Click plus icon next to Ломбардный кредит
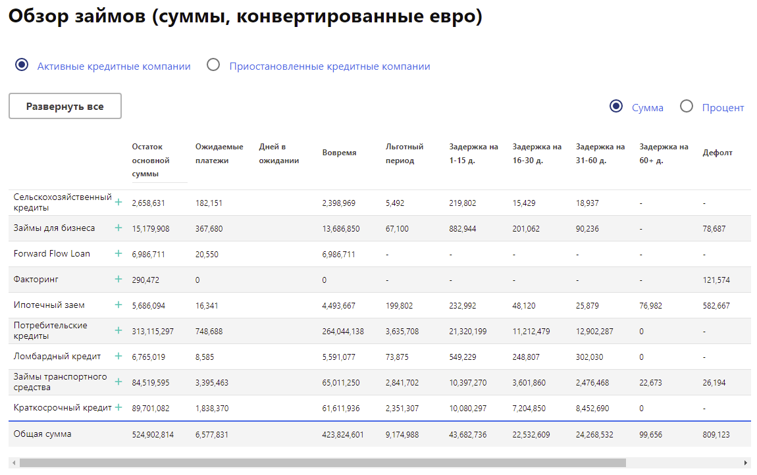 click(x=118, y=356)
